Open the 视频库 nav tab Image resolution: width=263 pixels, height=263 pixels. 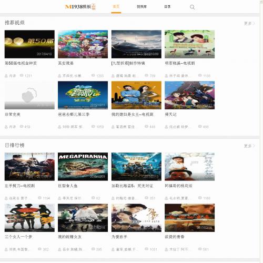pos(141,7)
